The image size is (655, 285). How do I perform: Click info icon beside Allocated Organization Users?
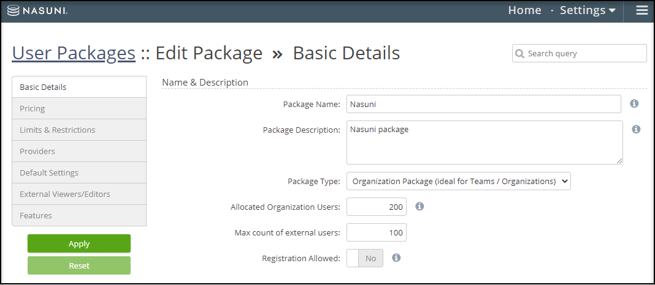tap(419, 207)
